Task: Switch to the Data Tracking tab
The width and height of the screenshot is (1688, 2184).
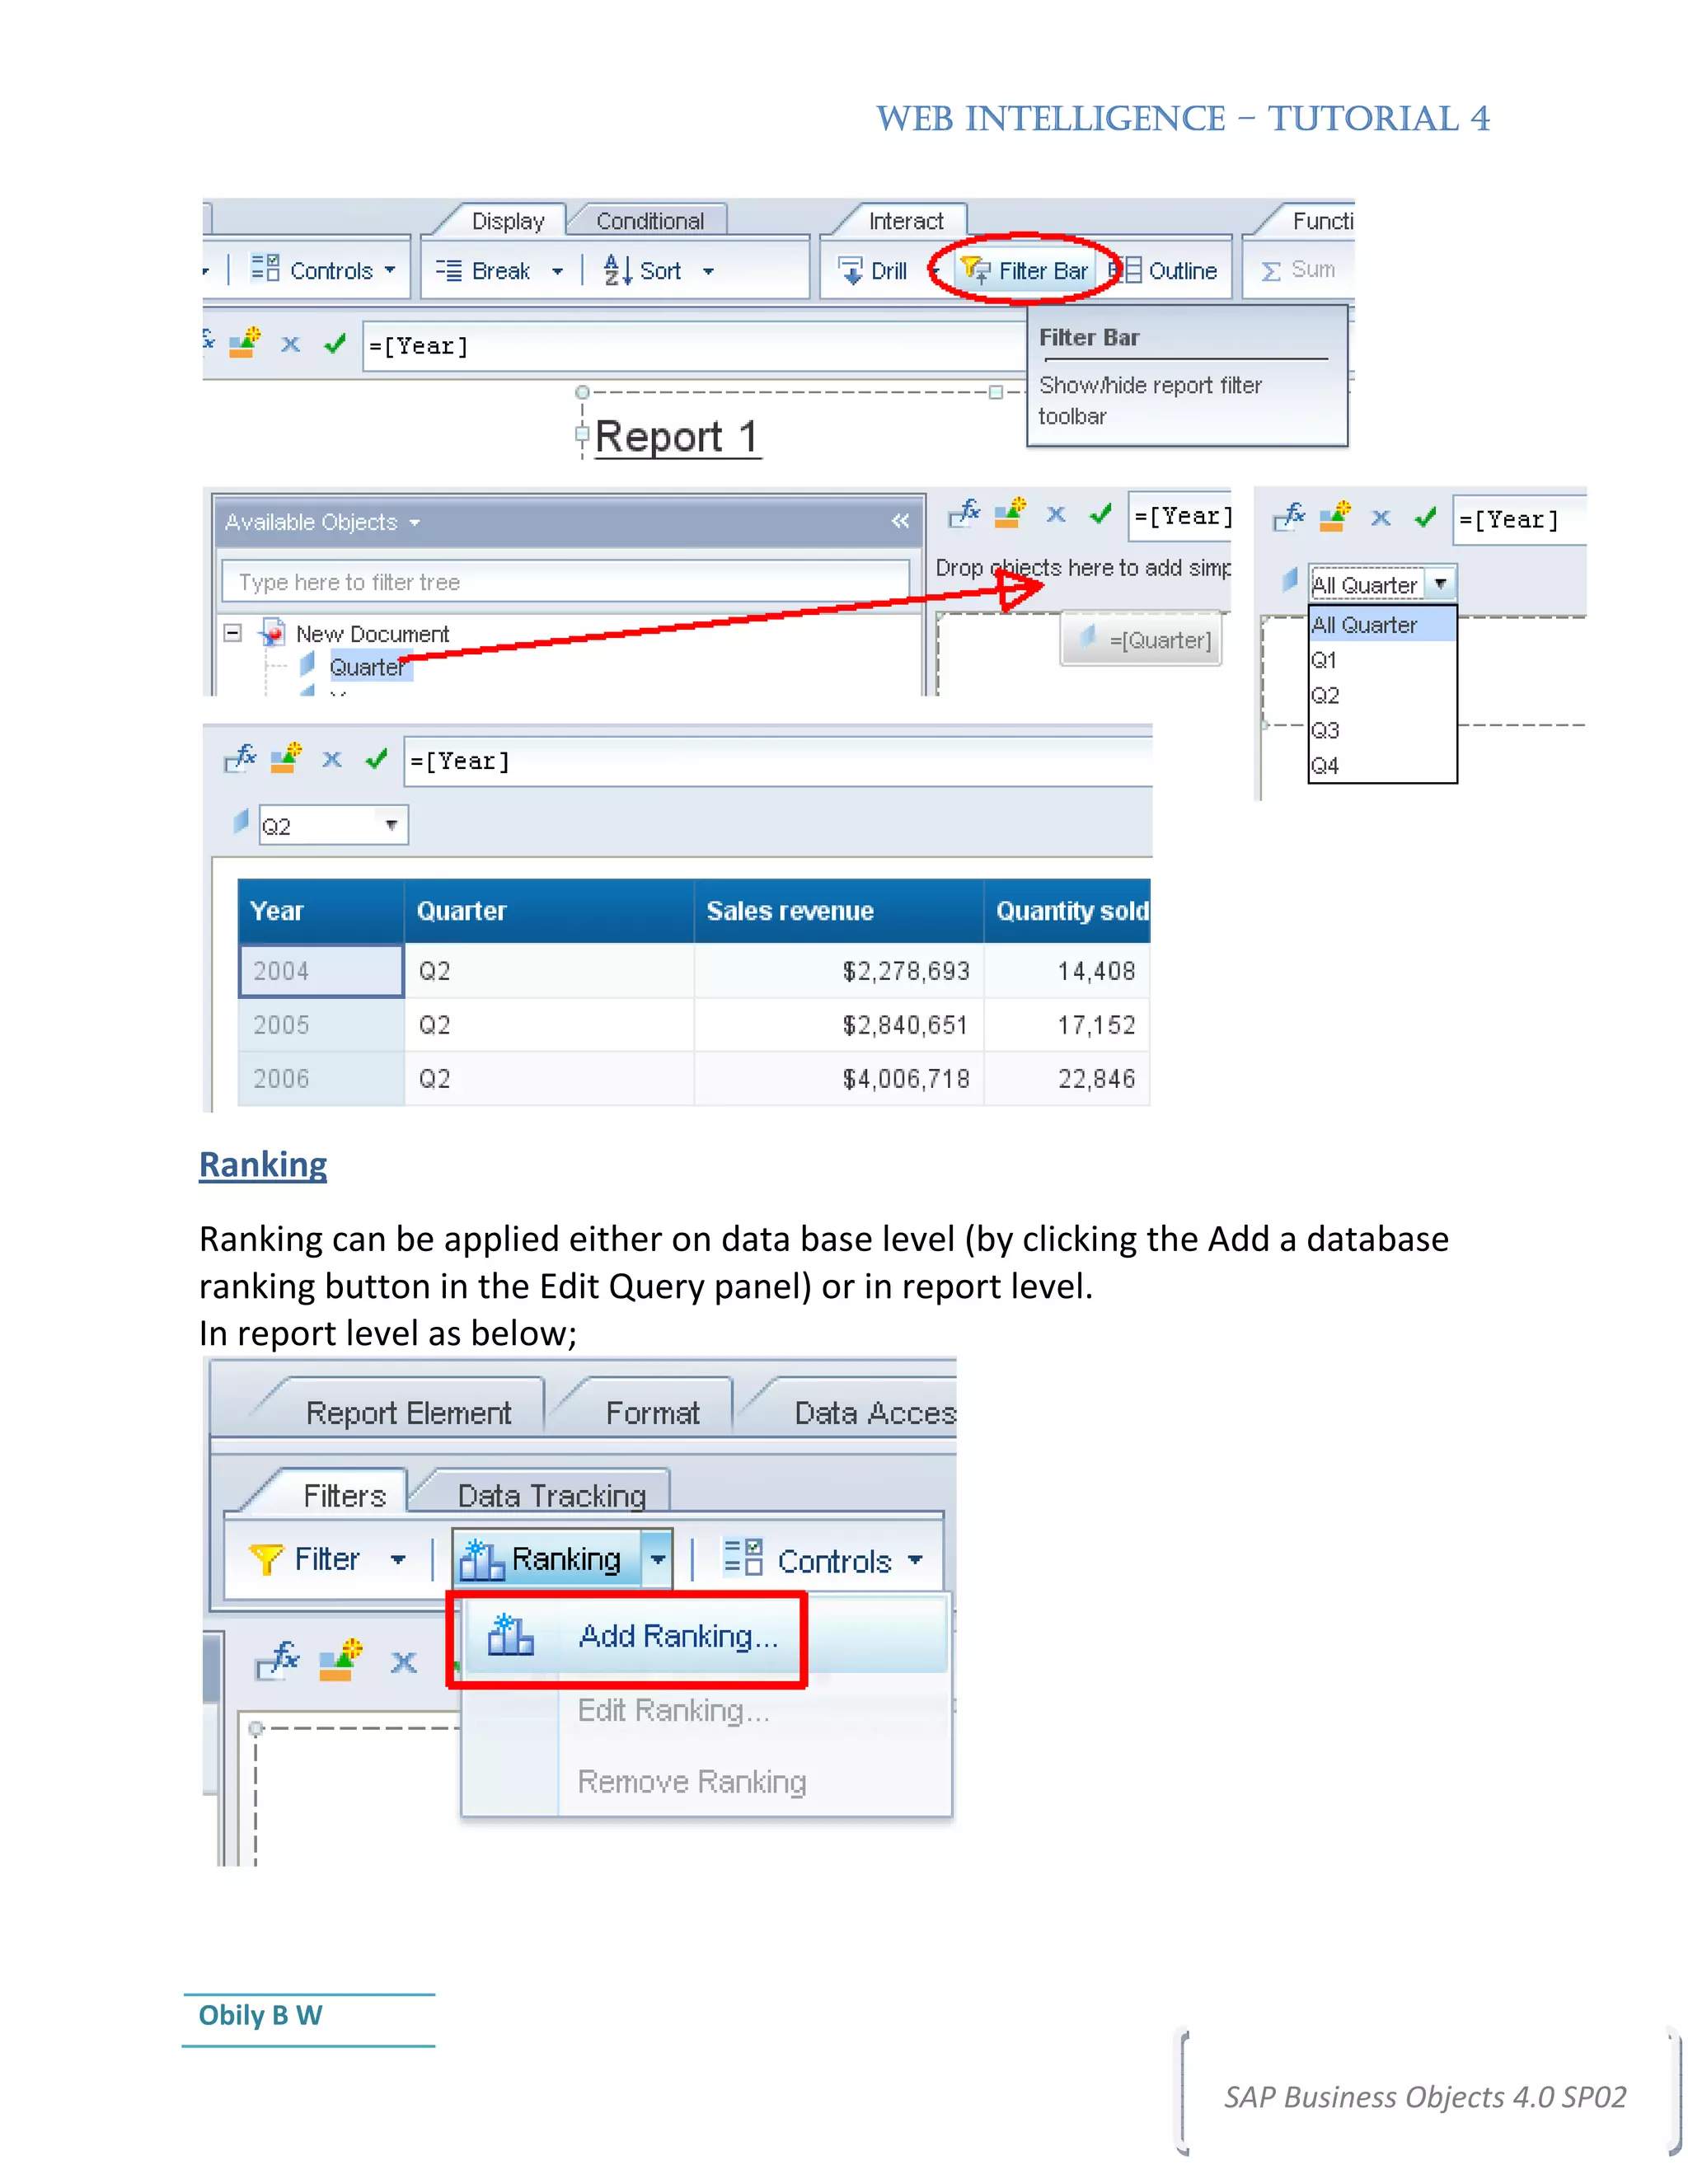Action: tap(552, 1496)
